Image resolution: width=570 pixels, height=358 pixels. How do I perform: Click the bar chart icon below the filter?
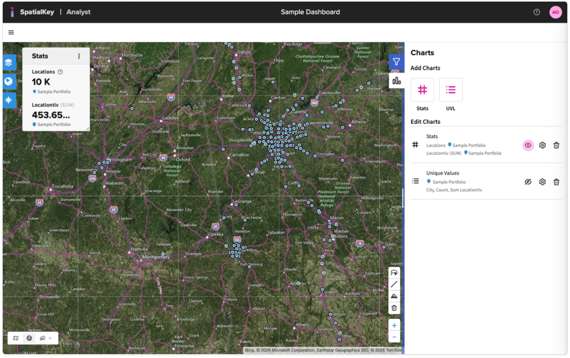[395, 81]
